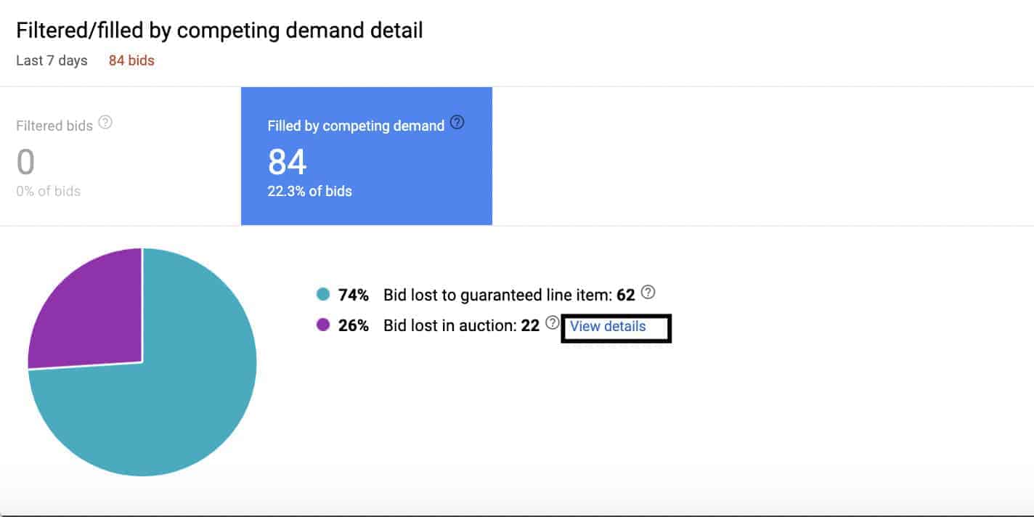The image size is (1034, 517).
Task: Click the Filtered/filled by competing demand detail heading
Action: click(219, 30)
